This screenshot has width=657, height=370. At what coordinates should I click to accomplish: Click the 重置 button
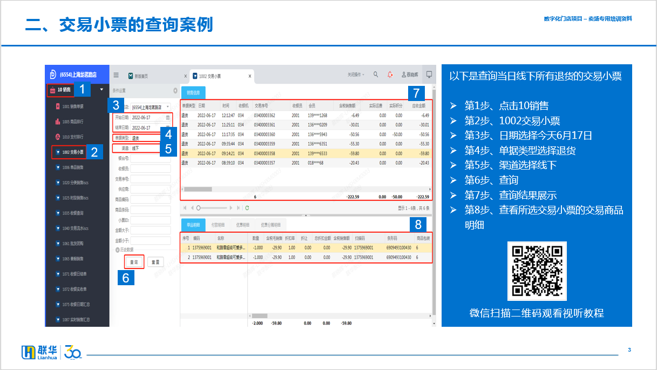point(155,262)
